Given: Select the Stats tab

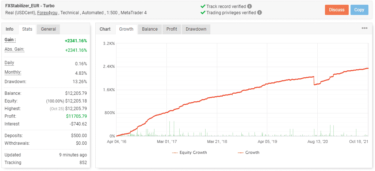Looking at the screenshot, I should point(27,29).
